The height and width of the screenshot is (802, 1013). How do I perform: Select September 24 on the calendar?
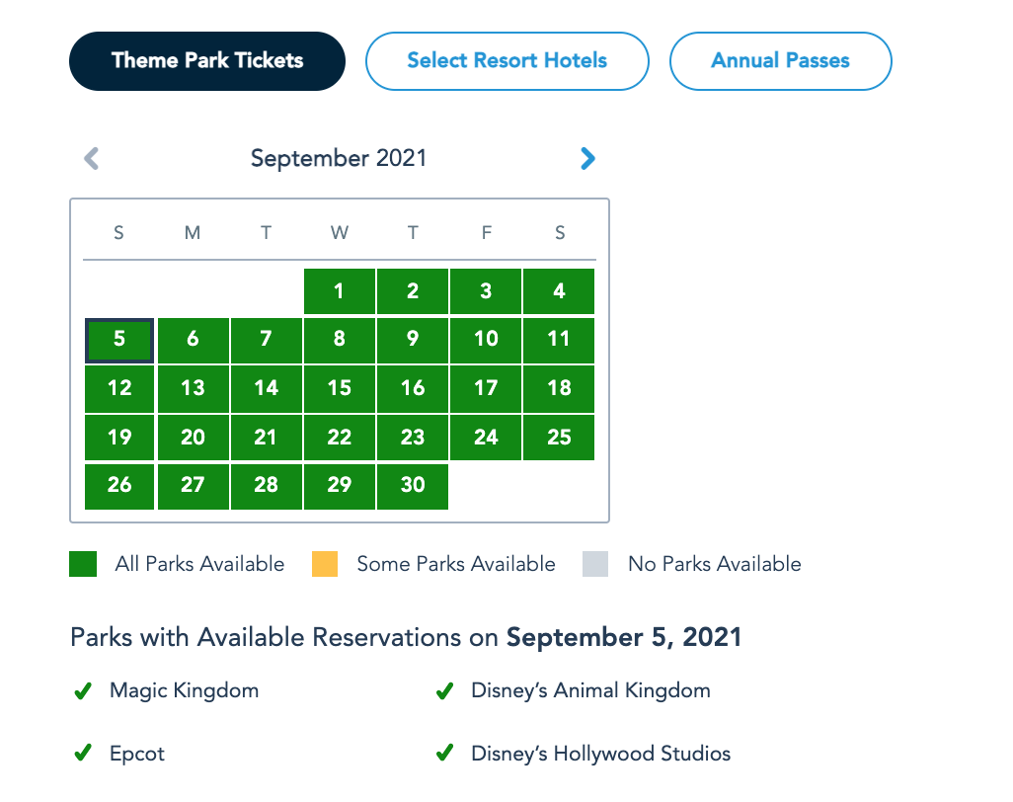[486, 437]
